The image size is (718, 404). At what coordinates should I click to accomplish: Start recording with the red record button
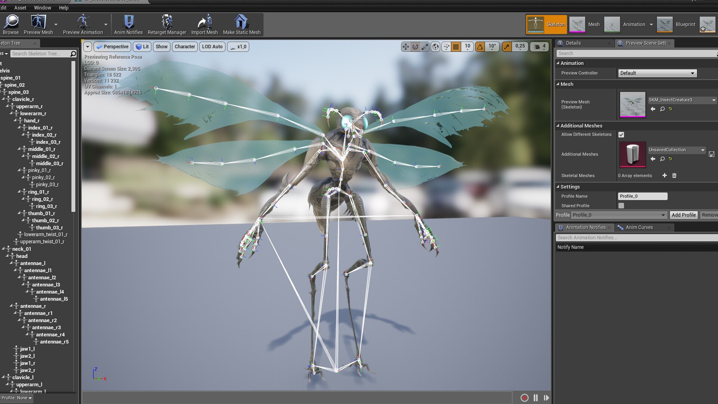point(524,398)
